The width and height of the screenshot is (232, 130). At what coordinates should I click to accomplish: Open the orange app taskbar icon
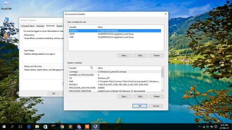click(87, 127)
